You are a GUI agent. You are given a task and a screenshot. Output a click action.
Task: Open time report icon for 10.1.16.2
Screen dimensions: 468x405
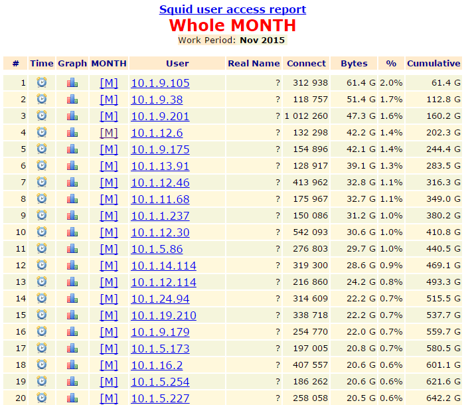(x=42, y=364)
